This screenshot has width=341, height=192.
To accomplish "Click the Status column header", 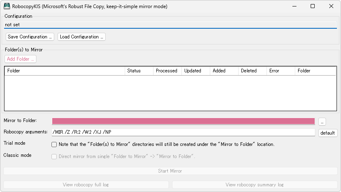I will (x=139, y=71).
